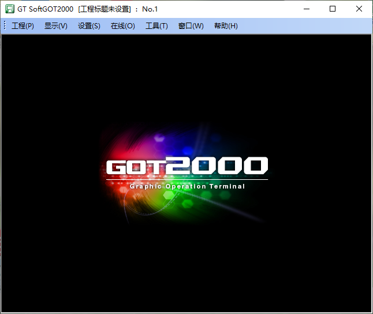Viewport: 373px width, 314px height.
Task: Open the 显示(V) menu
Action: 56,25
